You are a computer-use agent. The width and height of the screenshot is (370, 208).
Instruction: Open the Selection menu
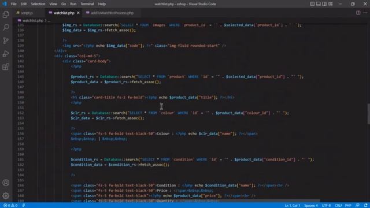38,4
